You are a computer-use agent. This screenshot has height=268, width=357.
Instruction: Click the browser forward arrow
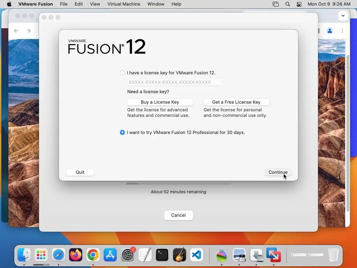pos(29,31)
